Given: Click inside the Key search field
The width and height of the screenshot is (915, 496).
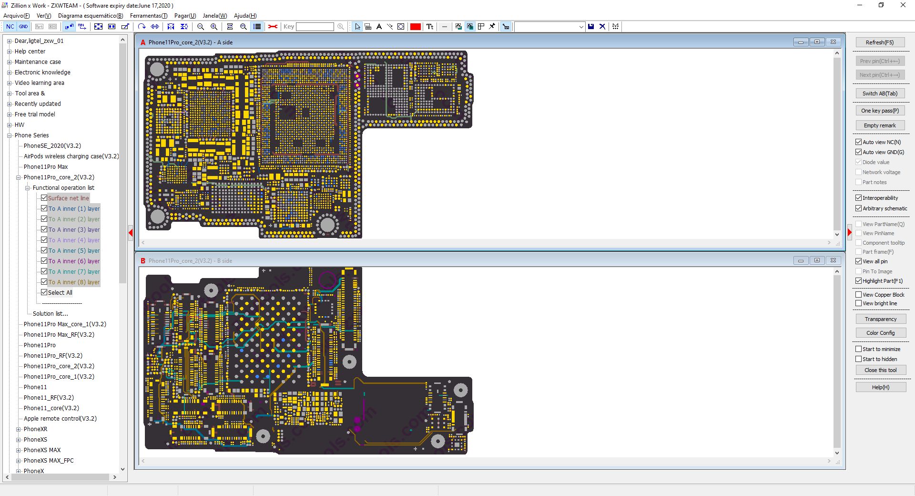Looking at the screenshot, I should [x=315, y=27].
